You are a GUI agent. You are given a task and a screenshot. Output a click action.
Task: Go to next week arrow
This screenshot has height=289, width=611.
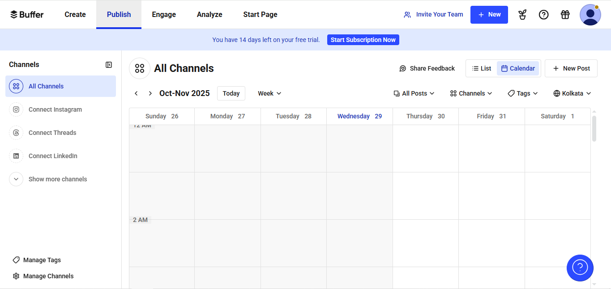coord(150,93)
